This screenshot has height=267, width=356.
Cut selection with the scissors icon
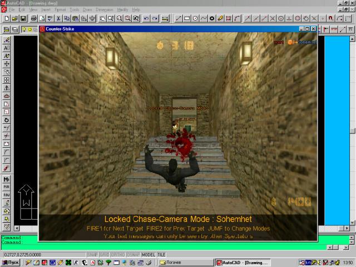pyautogui.click(x=58, y=18)
